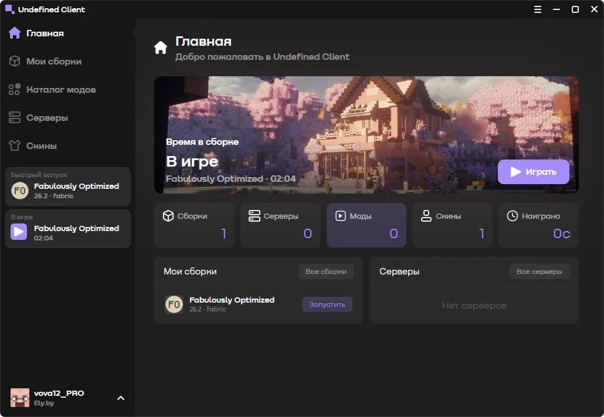604x417 pixels.
Task: Click the person icon on Скины stat card
Action: point(426,216)
